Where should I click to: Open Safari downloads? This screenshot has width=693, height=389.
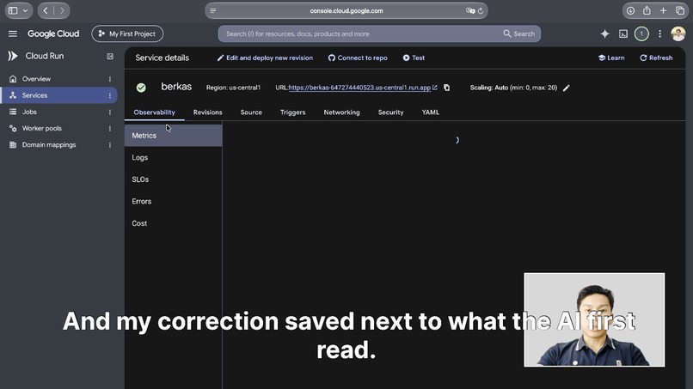coord(630,10)
